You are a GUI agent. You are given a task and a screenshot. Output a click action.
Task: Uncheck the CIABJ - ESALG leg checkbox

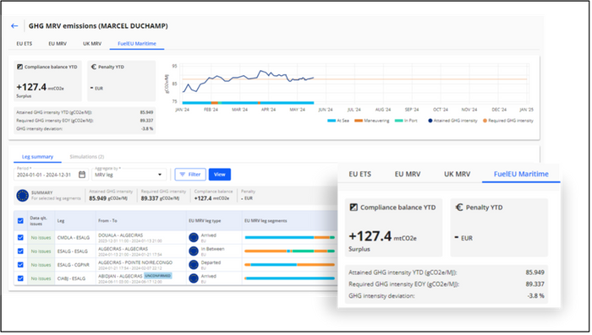pos(20,278)
